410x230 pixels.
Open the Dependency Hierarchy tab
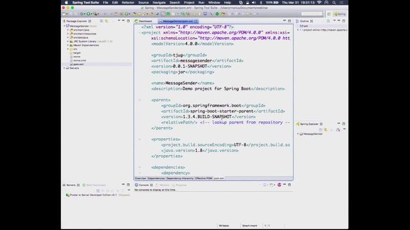coord(180,178)
